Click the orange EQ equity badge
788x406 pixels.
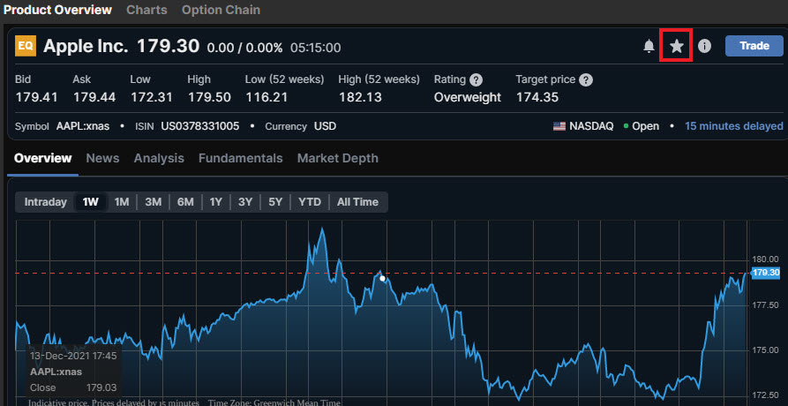(26, 46)
